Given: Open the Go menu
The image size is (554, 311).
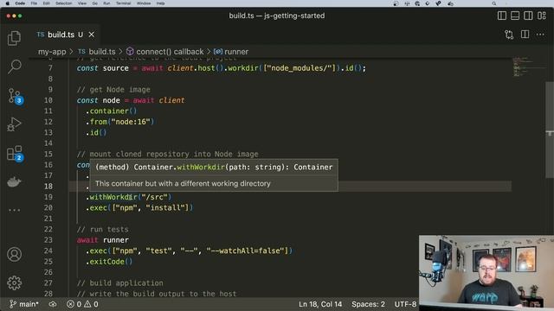Looking at the screenshot, I should (94, 3).
